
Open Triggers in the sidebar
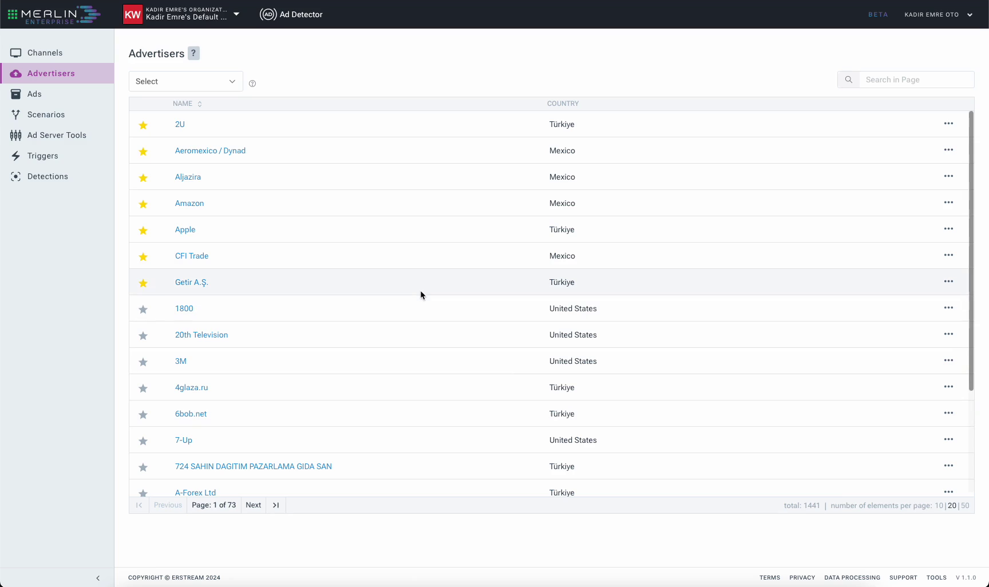click(57, 156)
